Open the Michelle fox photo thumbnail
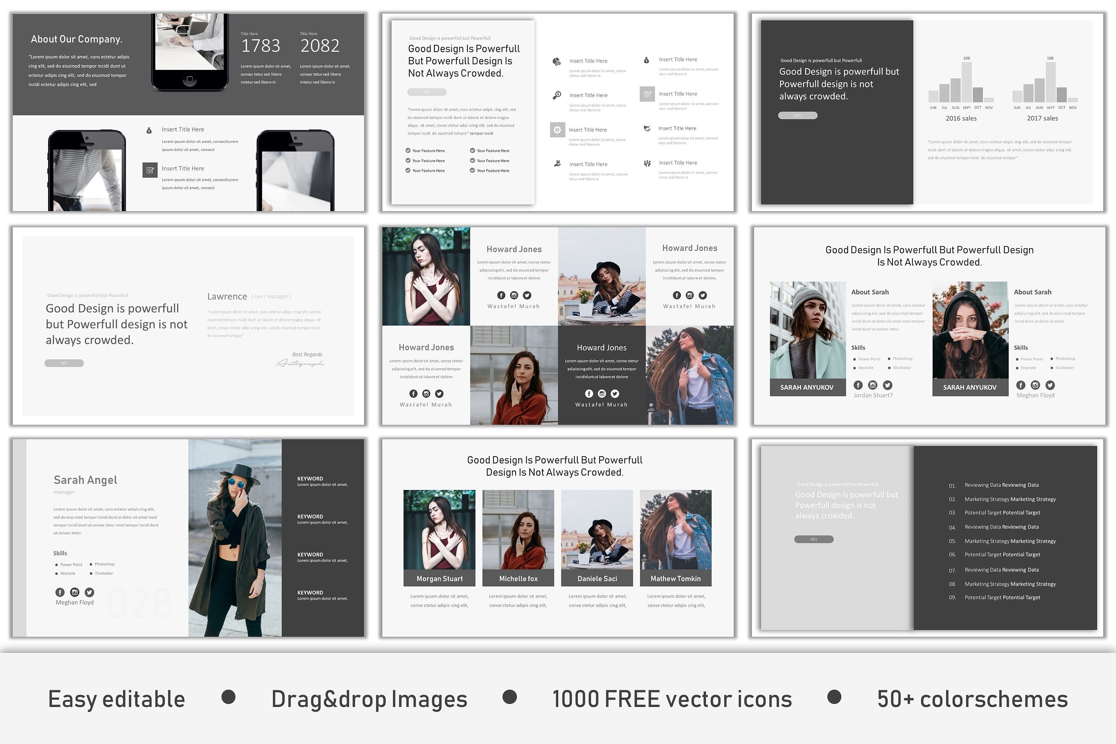The height and width of the screenshot is (744, 1116). click(x=518, y=529)
